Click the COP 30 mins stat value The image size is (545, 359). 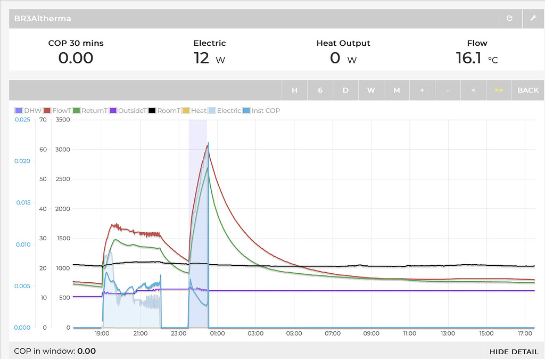click(x=76, y=58)
